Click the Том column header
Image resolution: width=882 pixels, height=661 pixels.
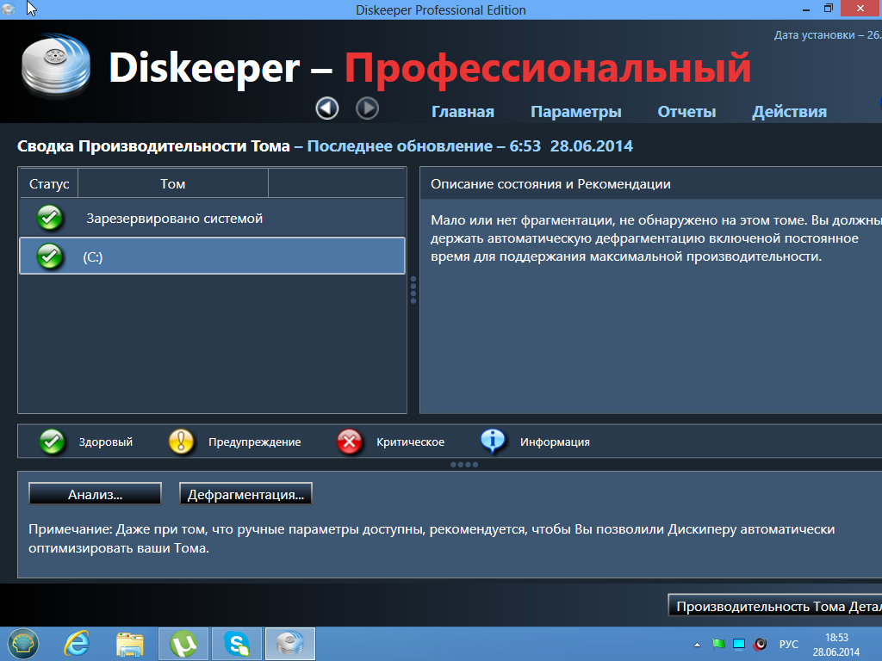tap(172, 184)
